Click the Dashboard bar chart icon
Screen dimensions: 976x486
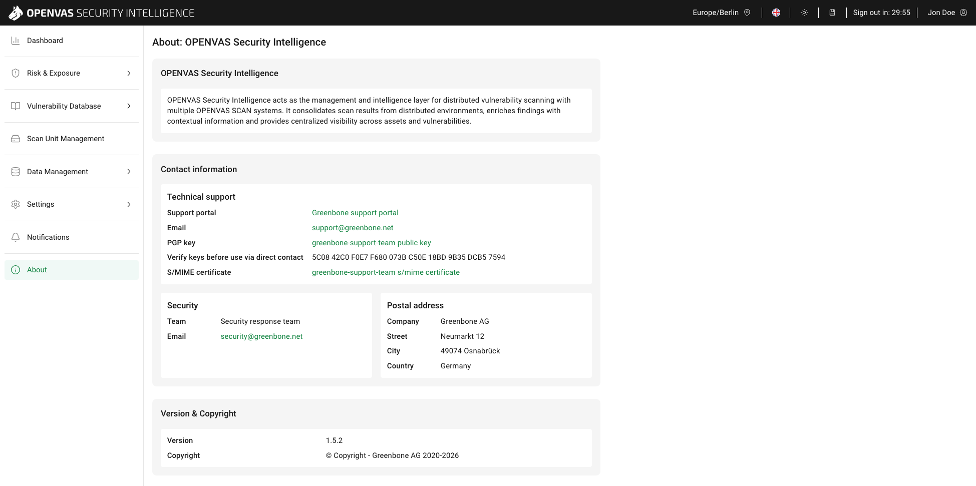[16, 41]
